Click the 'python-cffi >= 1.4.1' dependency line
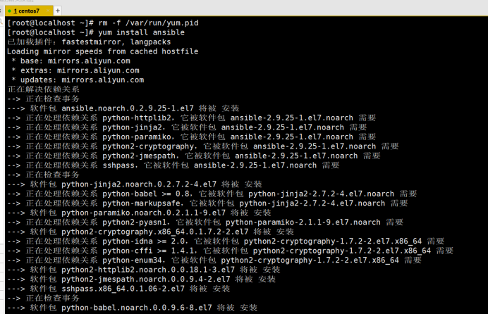The height and width of the screenshot is (314, 488). pyautogui.click(x=231, y=251)
